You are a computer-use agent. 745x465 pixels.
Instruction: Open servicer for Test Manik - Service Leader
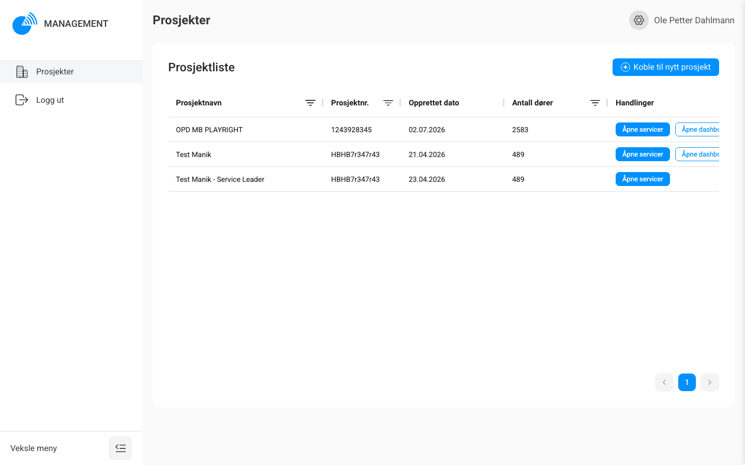click(643, 179)
